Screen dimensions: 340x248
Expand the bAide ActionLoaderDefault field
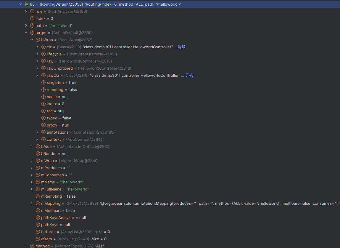(32, 146)
